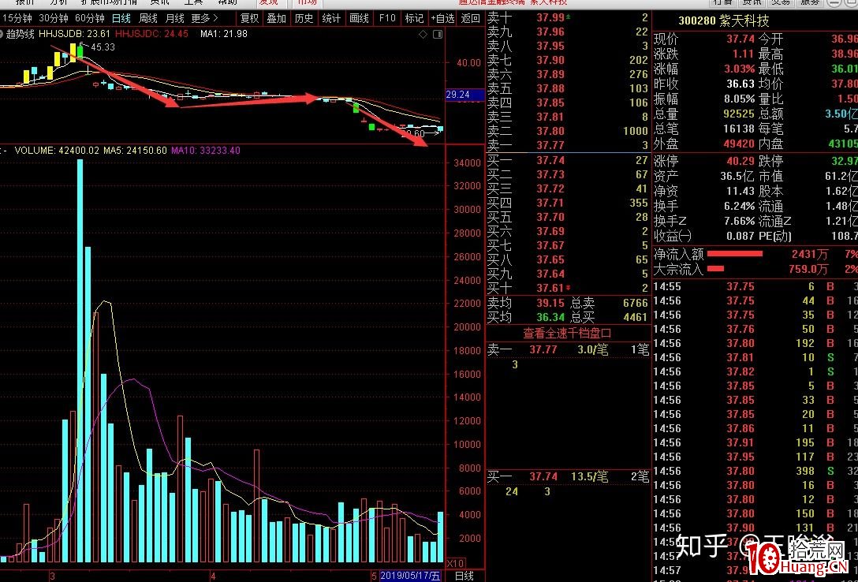
Task: Click 返回 back button
Action: (x=470, y=18)
